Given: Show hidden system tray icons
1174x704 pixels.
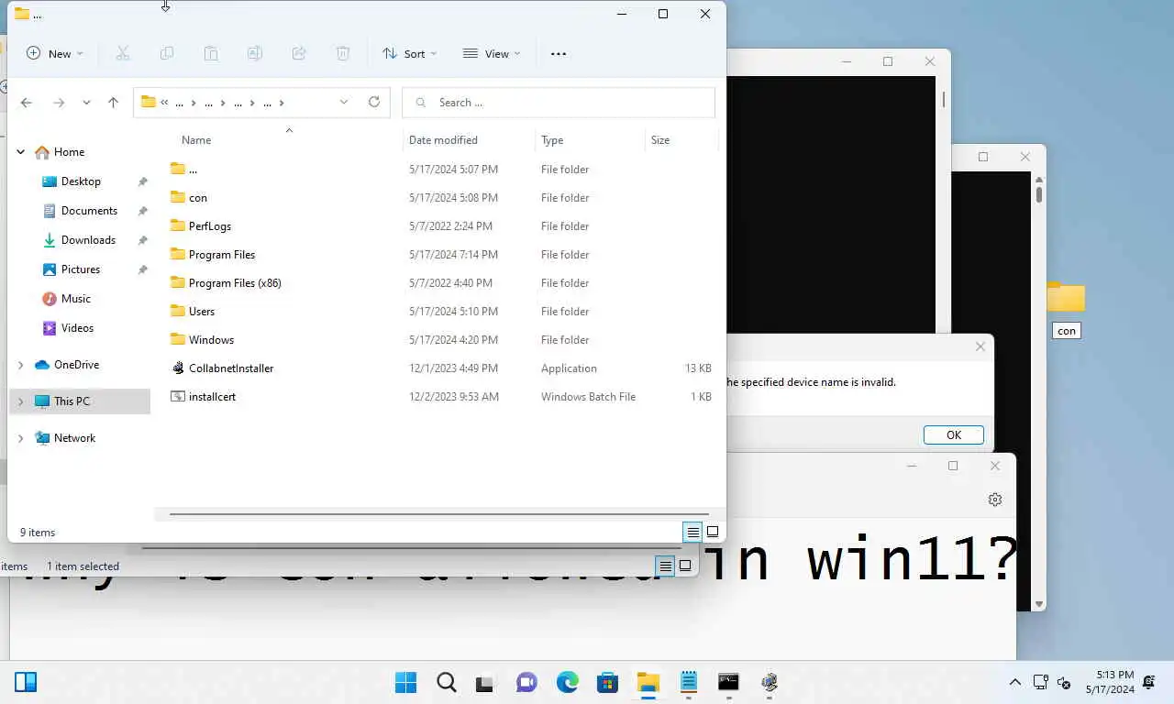Looking at the screenshot, I should tap(1014, 682).
